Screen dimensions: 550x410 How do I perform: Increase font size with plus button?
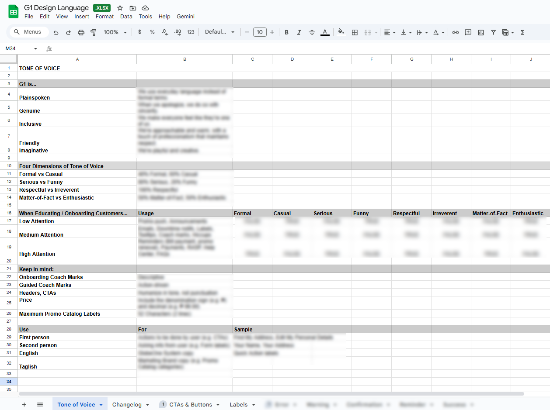(272, 32)
